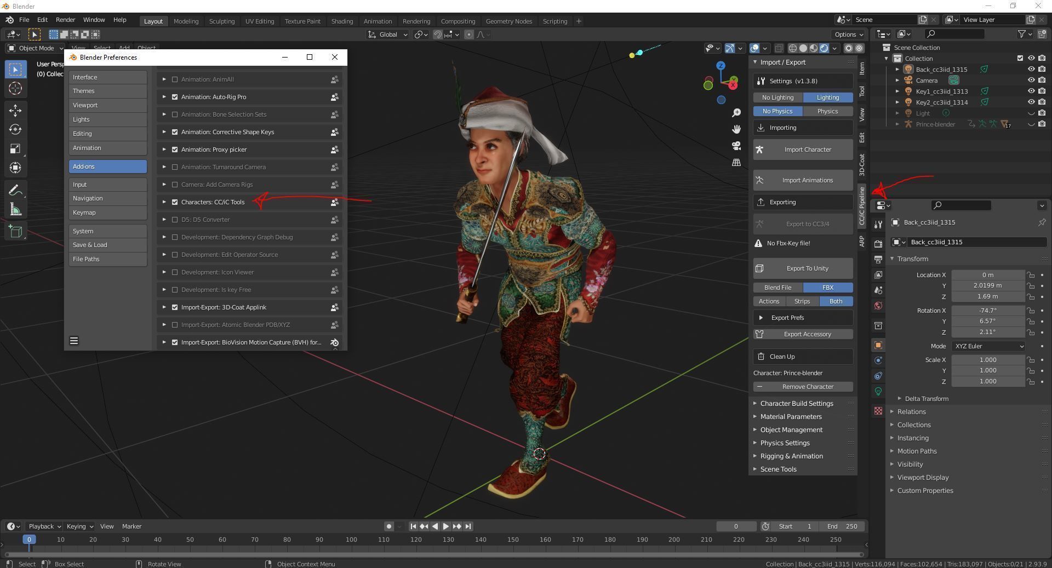The height and width of the screenshot is (568, 1052).
Task: Open rotation Mode XYZ Euler dropdown
Action: [x=988, y=346]
